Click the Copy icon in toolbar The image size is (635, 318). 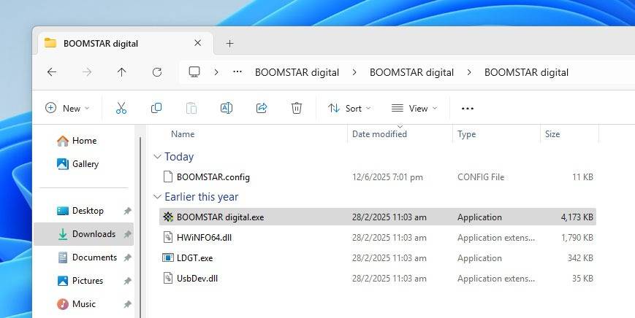156,108
